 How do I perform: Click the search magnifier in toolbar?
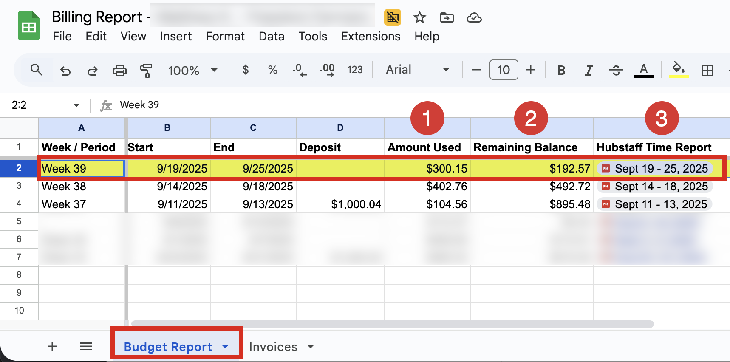tap(37, 70)
